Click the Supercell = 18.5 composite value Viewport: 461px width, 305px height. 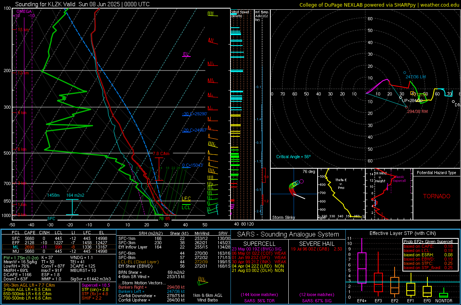(96, 285)
